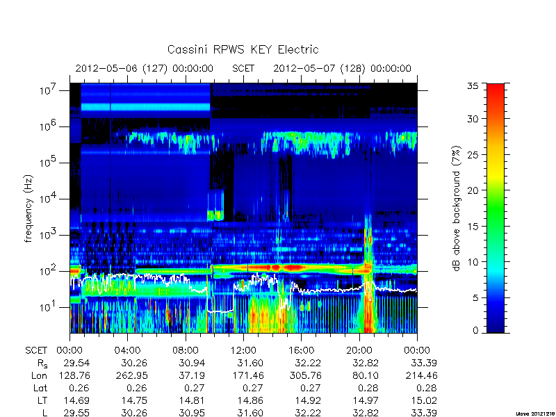
Task: Click the 10^7 frequency tick label
Action: [47, 90]
